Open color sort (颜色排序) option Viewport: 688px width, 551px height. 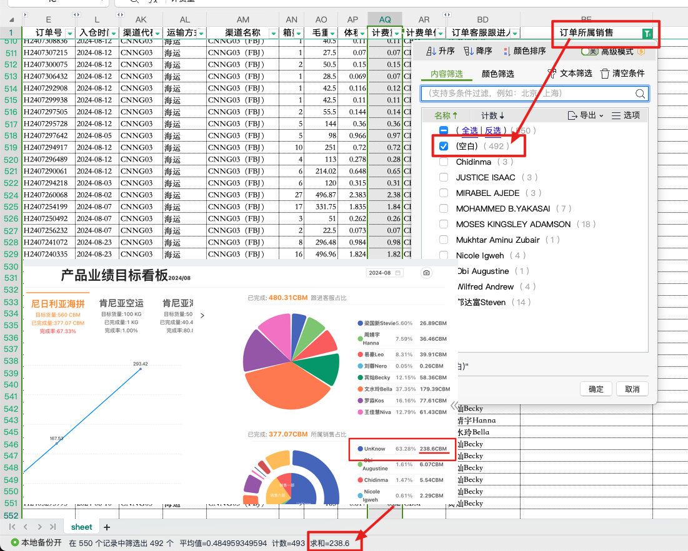click(x=506, y=51)
